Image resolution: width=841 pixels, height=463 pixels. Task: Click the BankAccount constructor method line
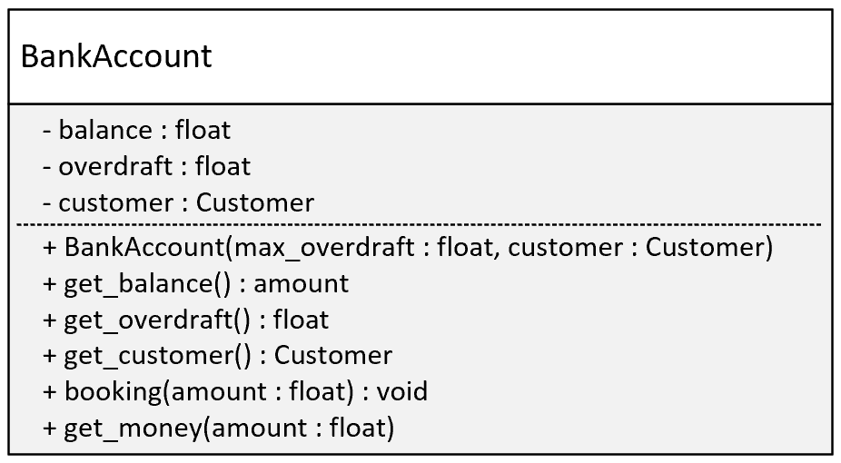(x=408, y=248)
